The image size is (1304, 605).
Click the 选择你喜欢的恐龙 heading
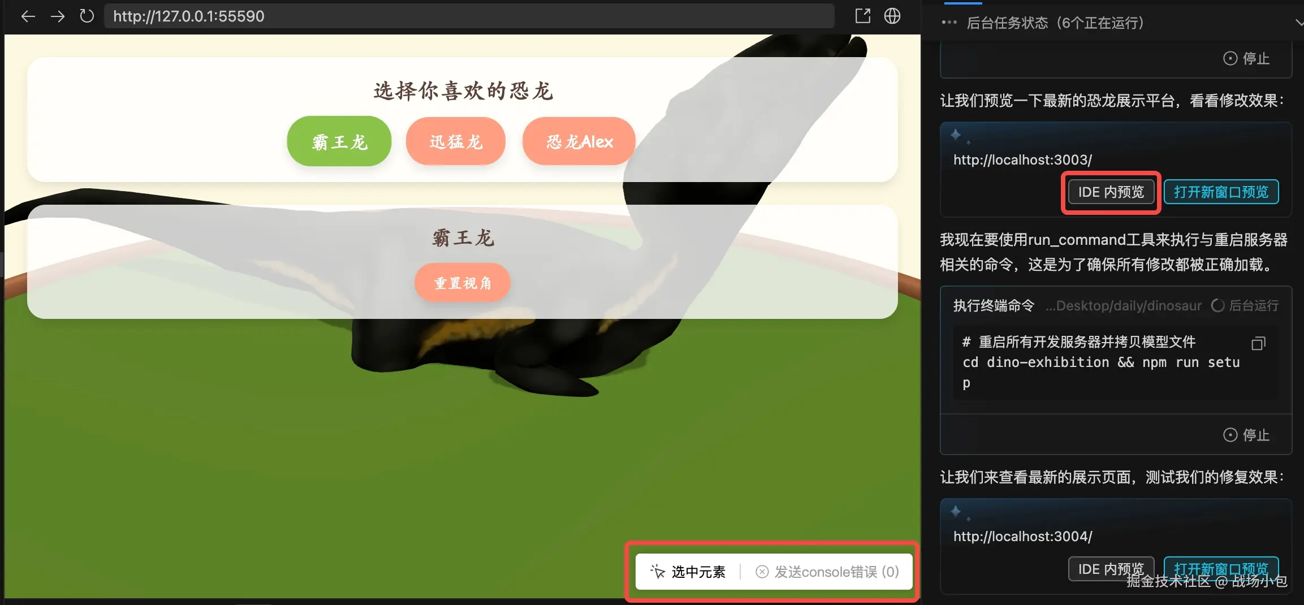[463, 90]
